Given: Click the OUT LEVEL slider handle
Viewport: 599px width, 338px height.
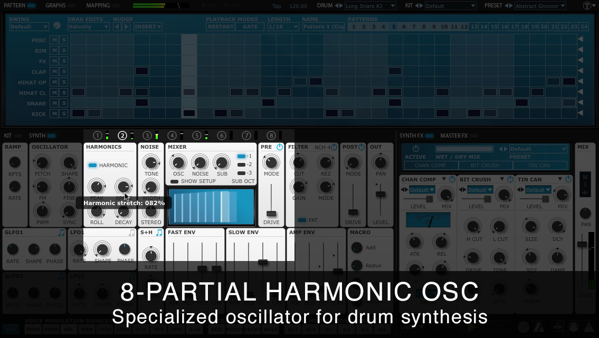Looking at the screenshot, I should [x=381, y=194].
